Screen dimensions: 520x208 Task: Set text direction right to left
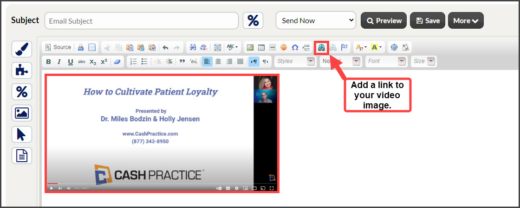(265, 61)
